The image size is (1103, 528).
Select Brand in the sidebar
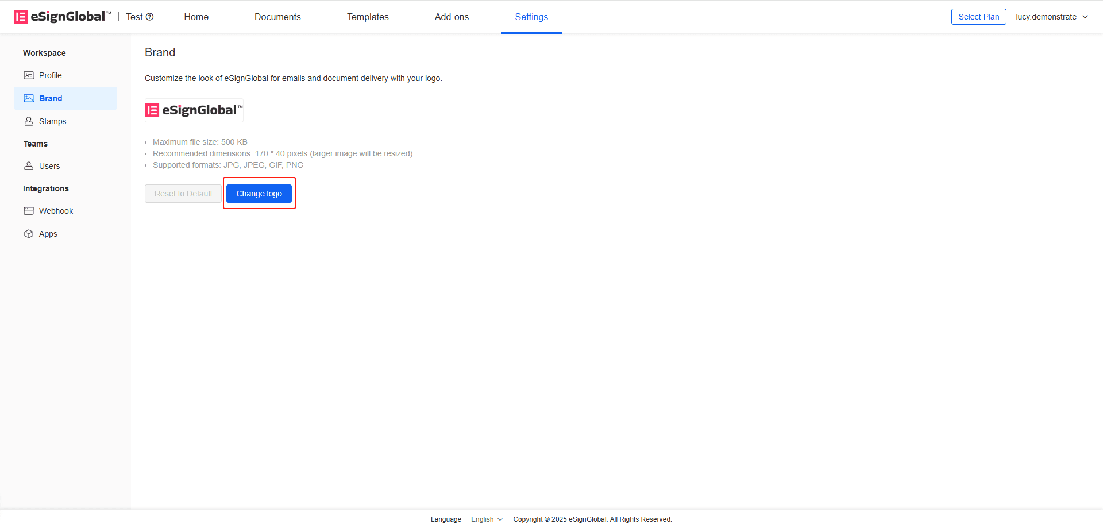[x=65, y=98]
